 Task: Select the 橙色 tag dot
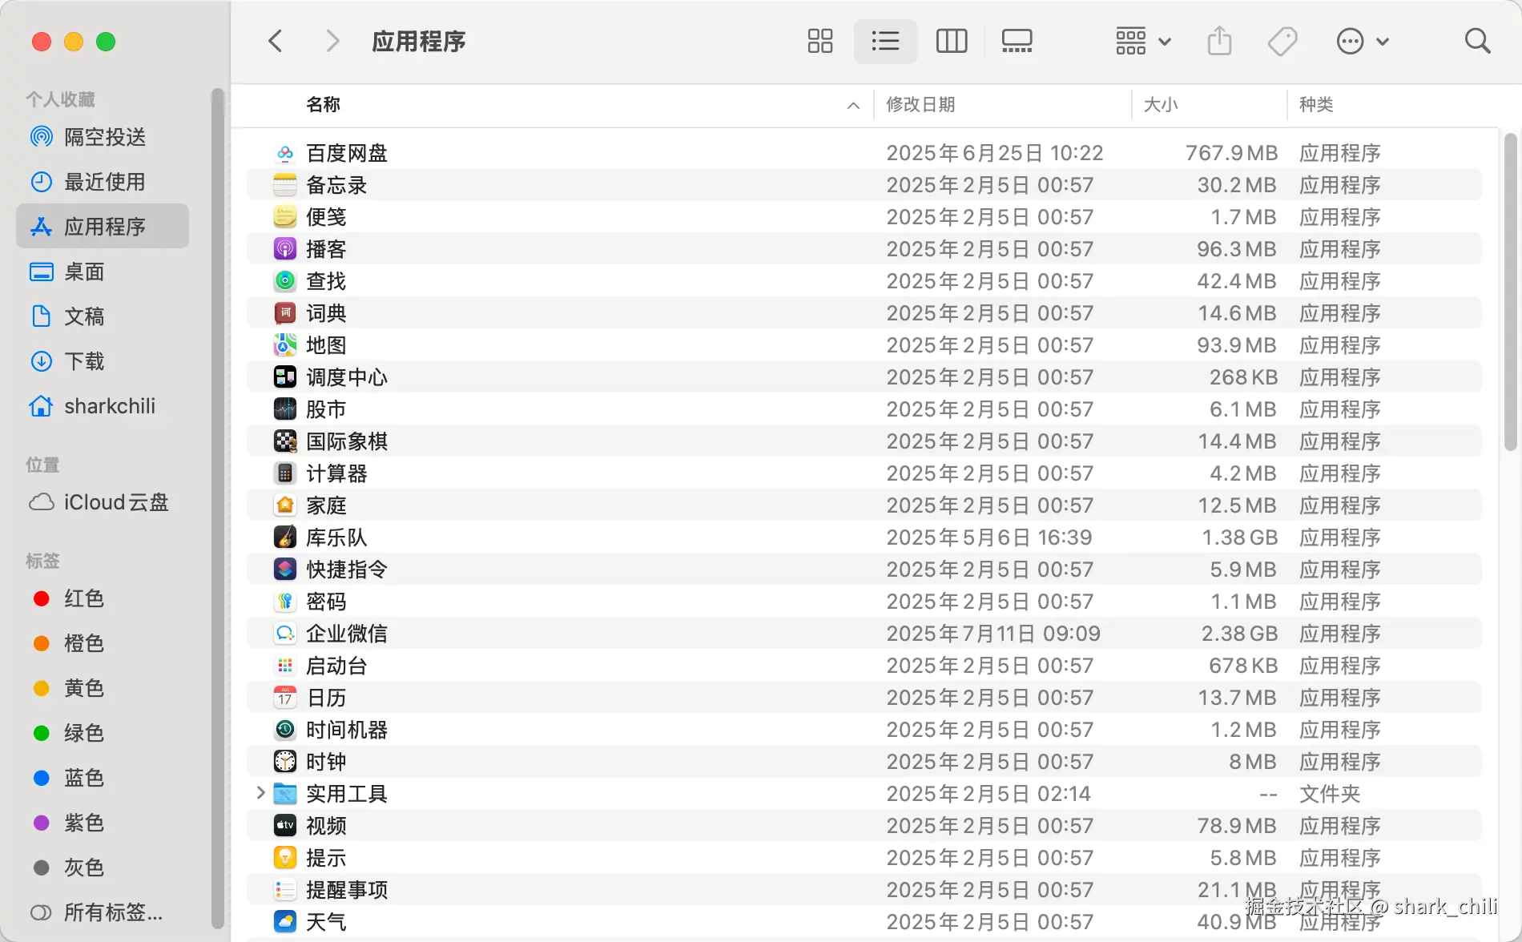tap(42, 643)
